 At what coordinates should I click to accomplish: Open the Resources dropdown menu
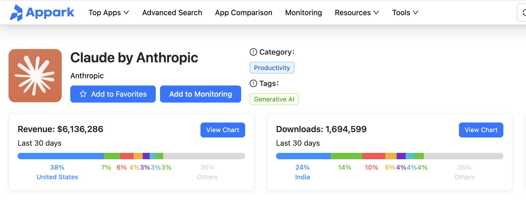(x=356, y=13)
